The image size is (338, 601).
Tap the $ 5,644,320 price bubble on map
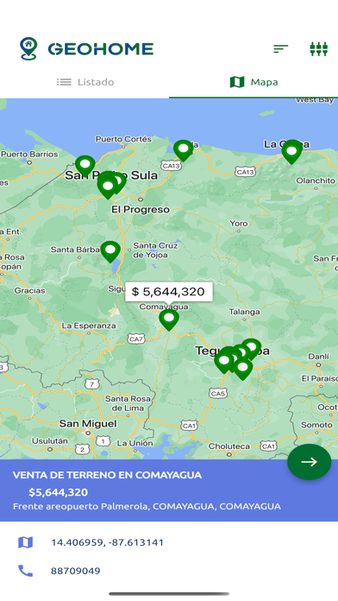[169, 292]
